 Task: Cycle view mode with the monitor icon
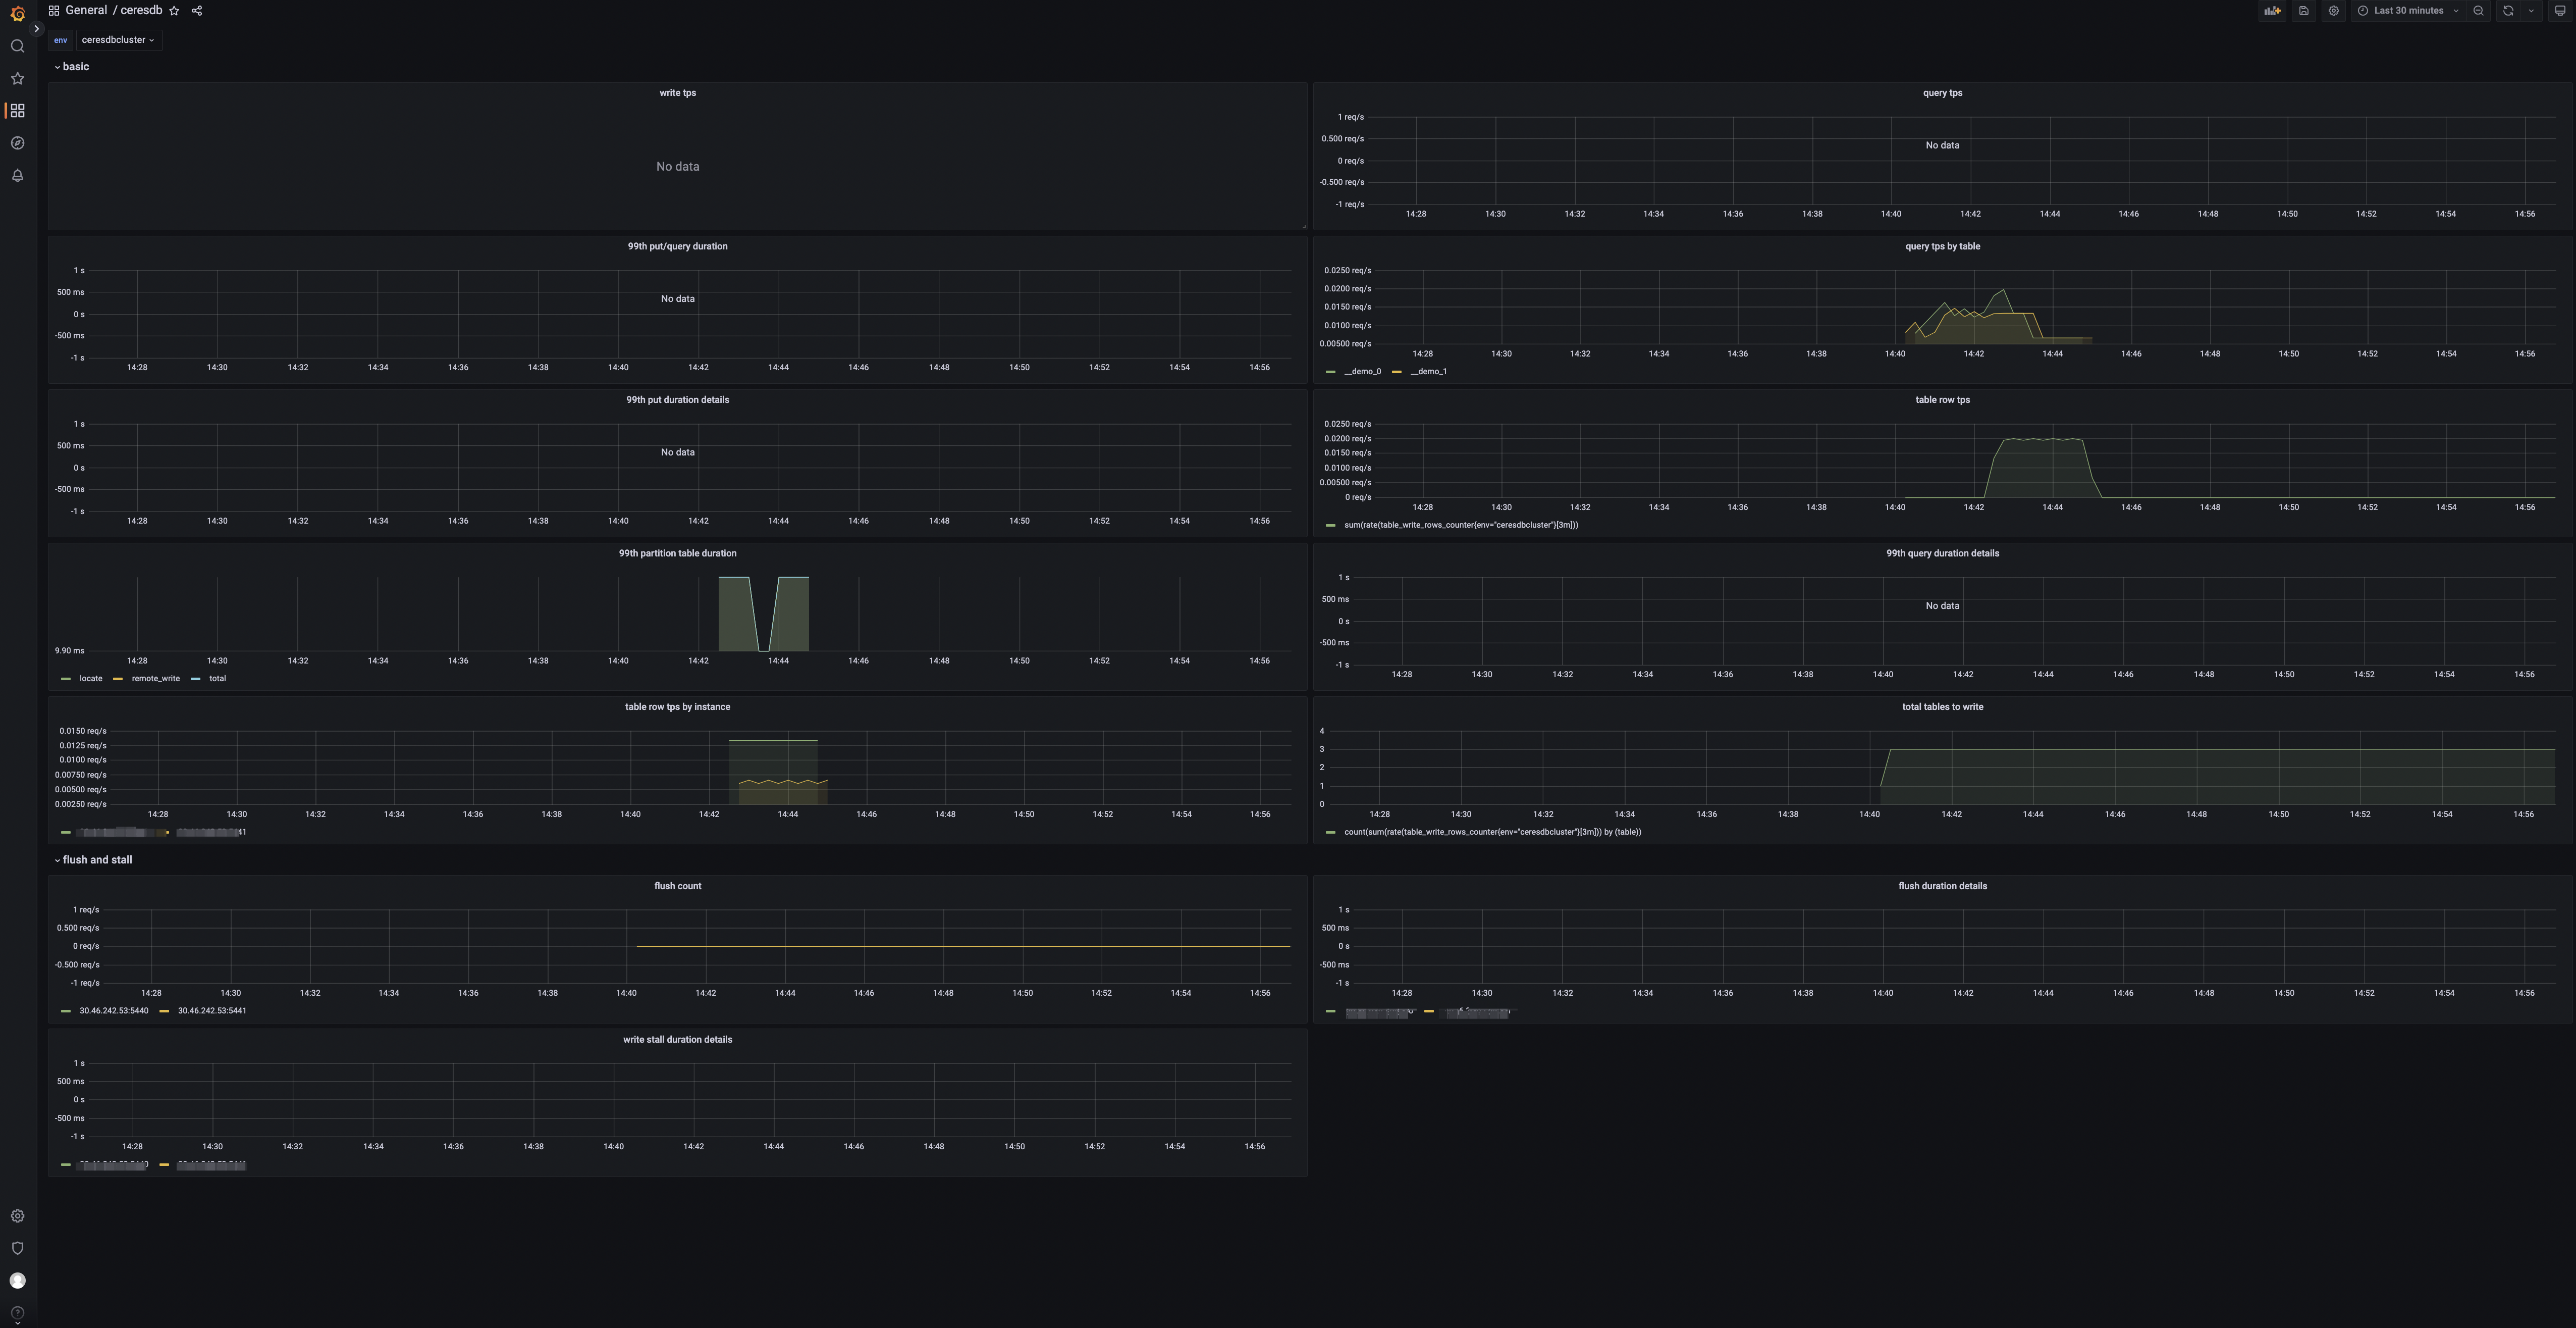[x=2560, y=11]
